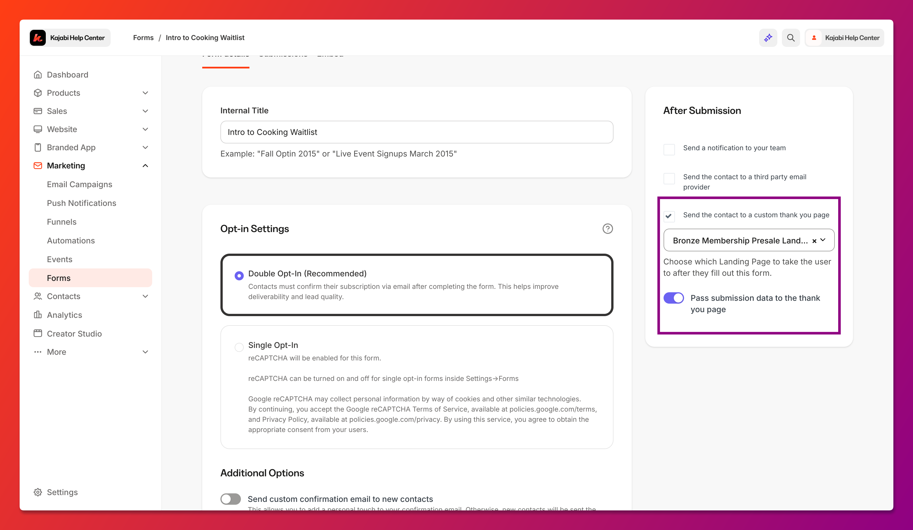Expand the Products menu chevron
Viewport: 913px width, 530px height.
[x=145, y=93]
